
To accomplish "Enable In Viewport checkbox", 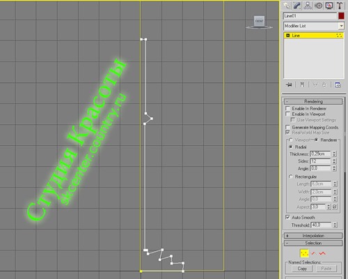I will click(x=288, y=114).
